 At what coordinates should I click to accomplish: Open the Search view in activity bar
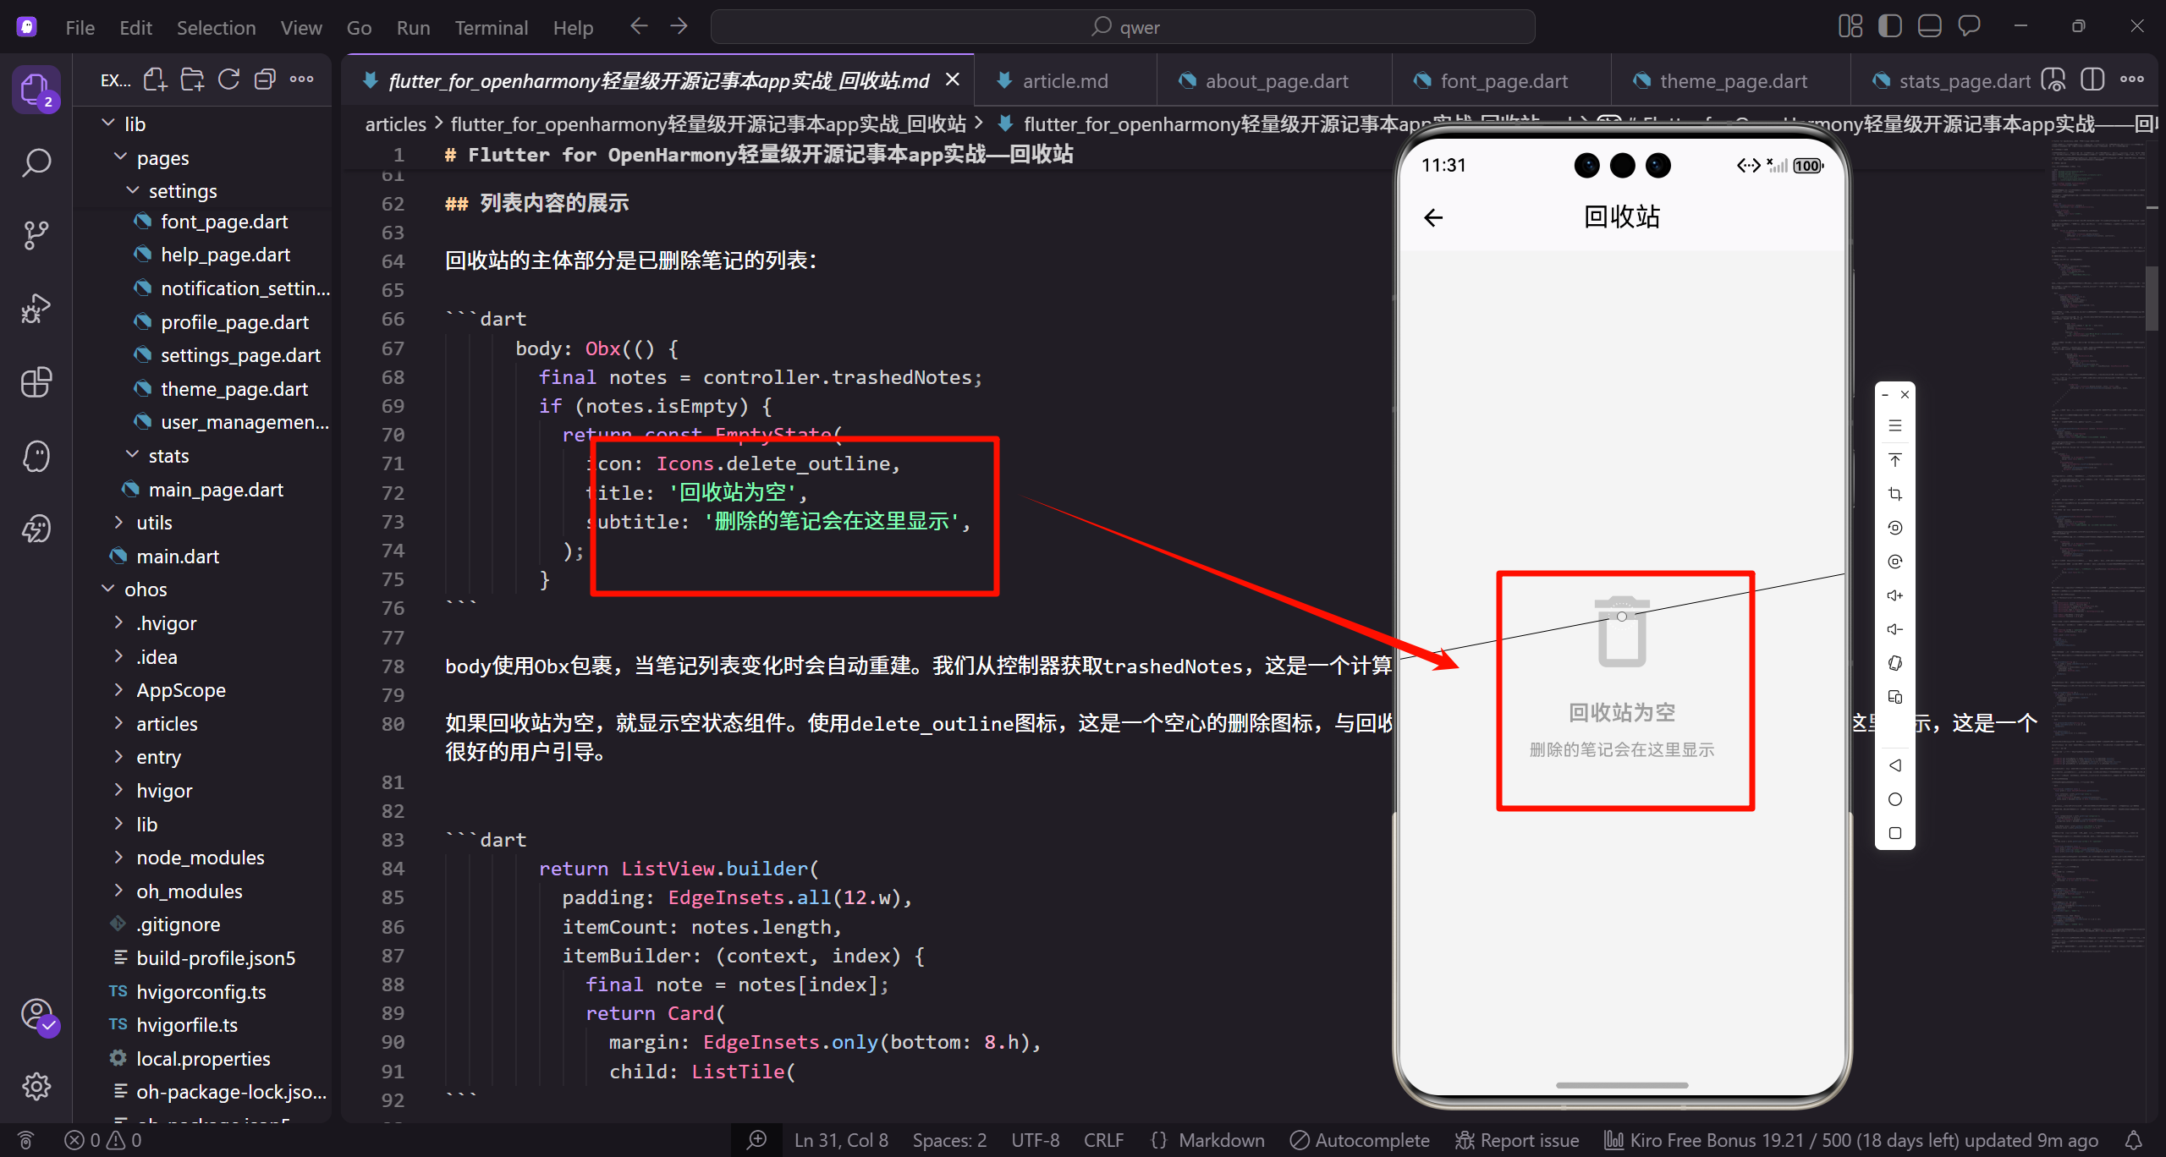click(36, 162)
